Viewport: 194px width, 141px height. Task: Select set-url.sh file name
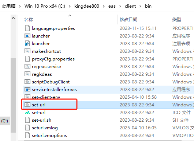pos(41,120)
